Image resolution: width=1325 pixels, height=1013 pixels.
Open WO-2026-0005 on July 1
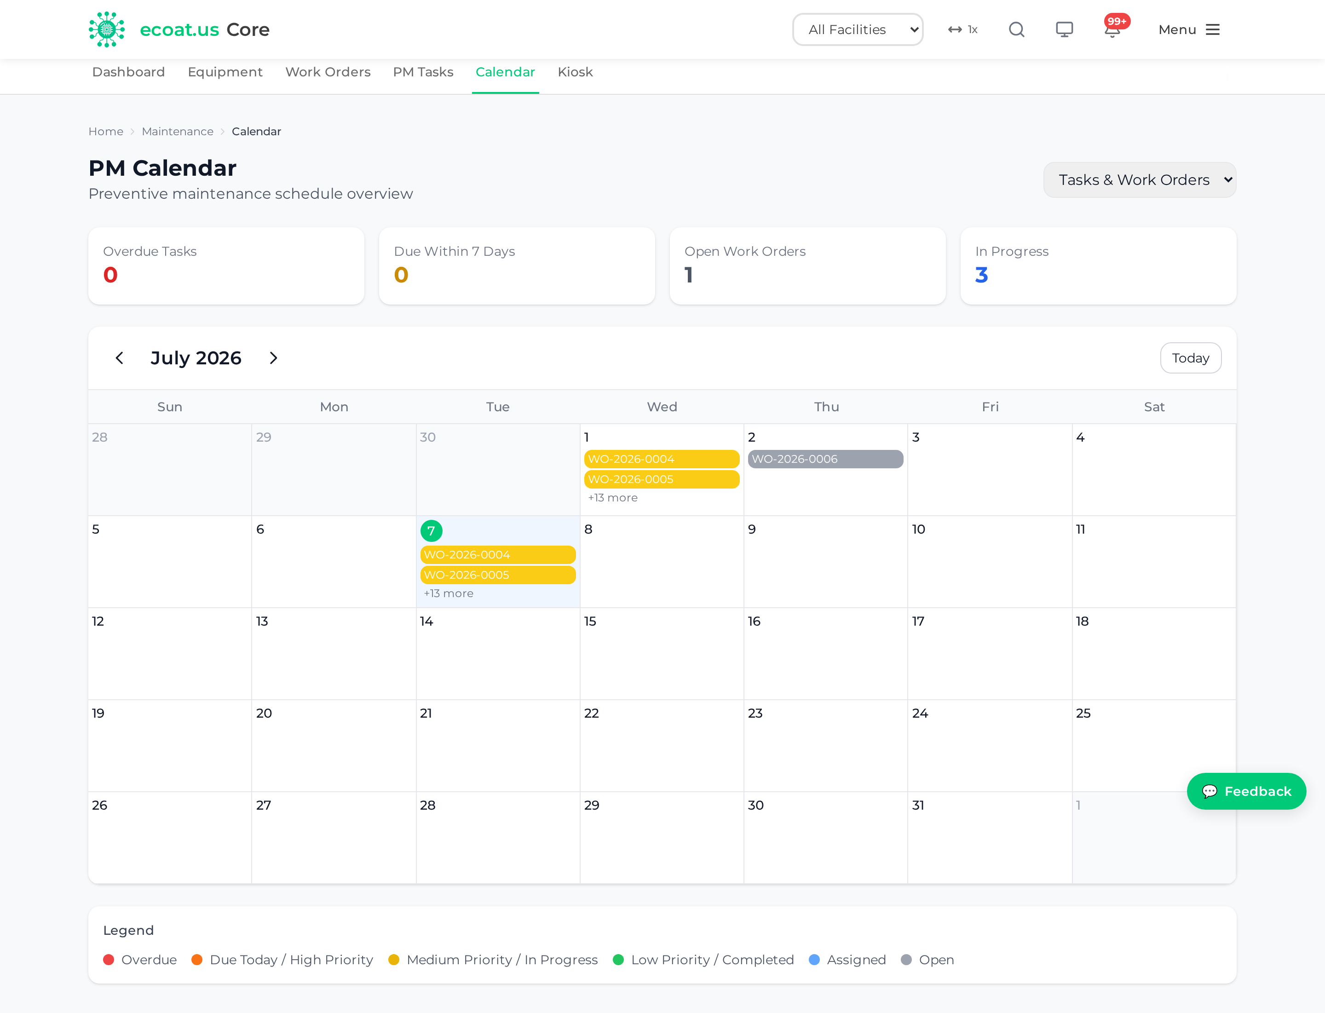pyautogui.click(x=662, y=479)
